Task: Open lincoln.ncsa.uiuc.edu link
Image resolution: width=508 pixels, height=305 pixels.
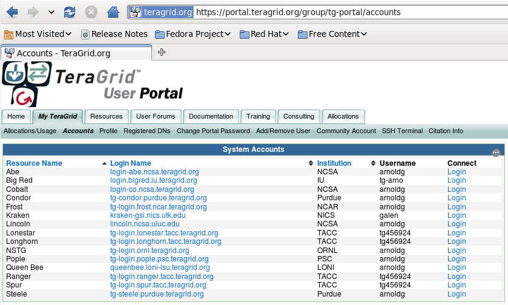Action: coord(145,224)
